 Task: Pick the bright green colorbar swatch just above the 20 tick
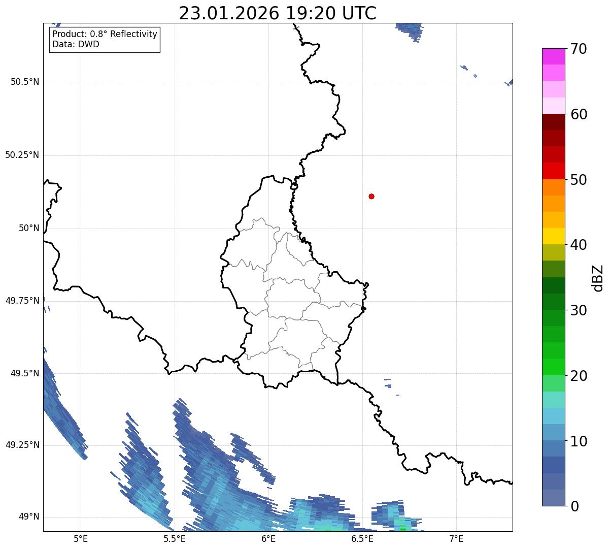554,367
